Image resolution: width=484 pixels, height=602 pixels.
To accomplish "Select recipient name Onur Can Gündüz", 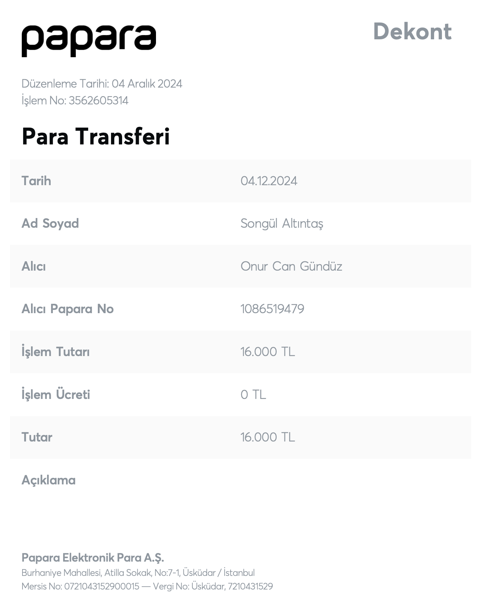I will (291, 266).
